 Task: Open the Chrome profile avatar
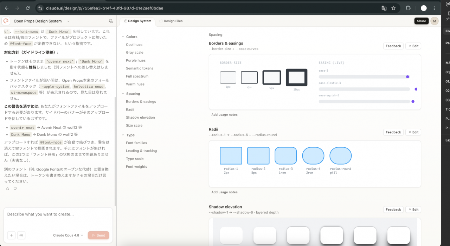(424, 8)
